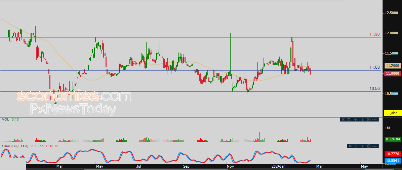Click the 12.5000 price axis label
This screenshot has width=402, height=170.
[392, 13]
